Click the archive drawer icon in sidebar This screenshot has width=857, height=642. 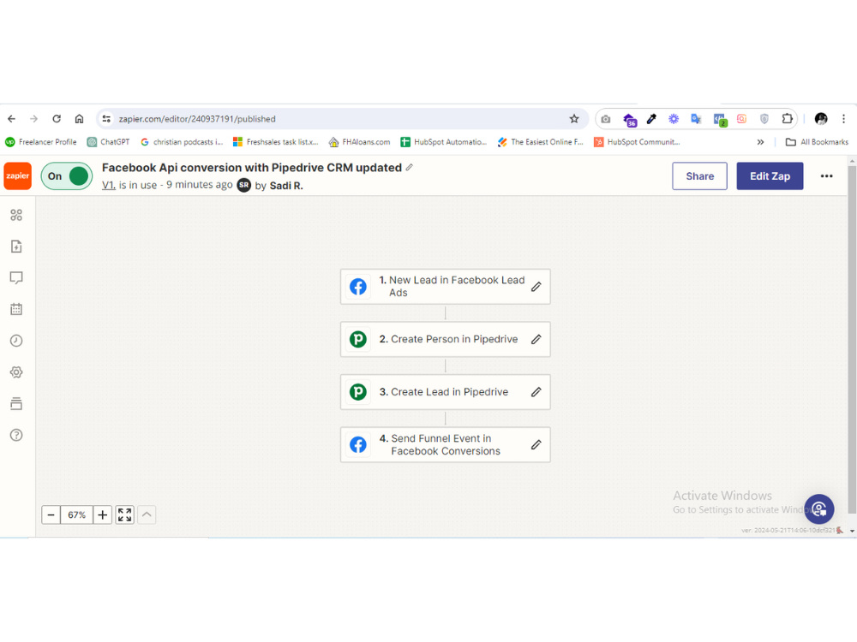16,404
